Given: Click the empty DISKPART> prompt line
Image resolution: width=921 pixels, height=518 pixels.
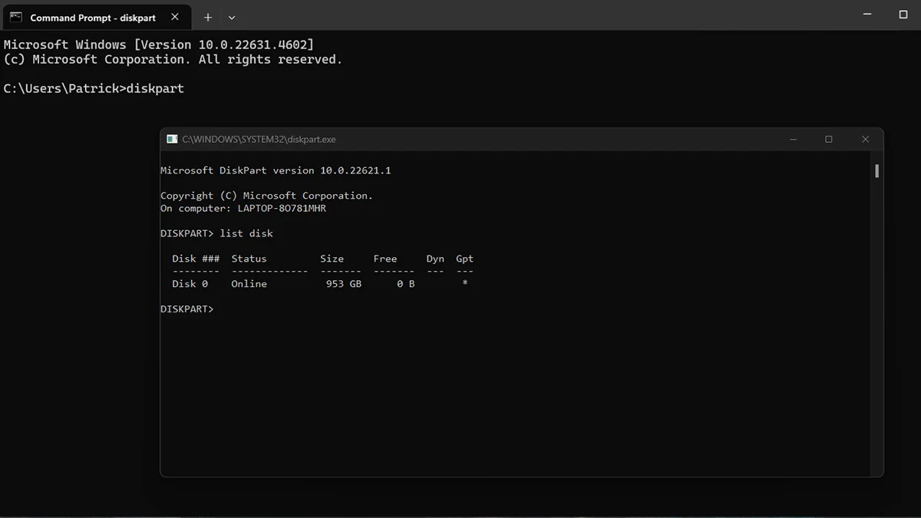Looking at the screenshot, I should click(187, 308).
